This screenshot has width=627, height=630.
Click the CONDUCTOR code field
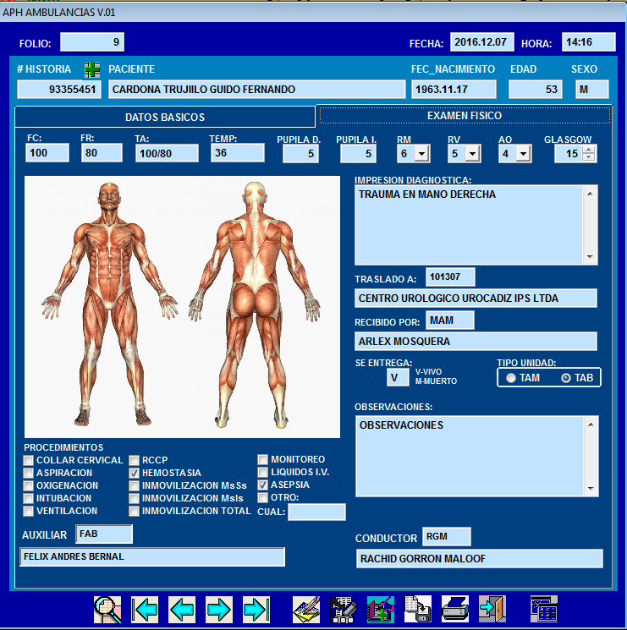[447, 536]
